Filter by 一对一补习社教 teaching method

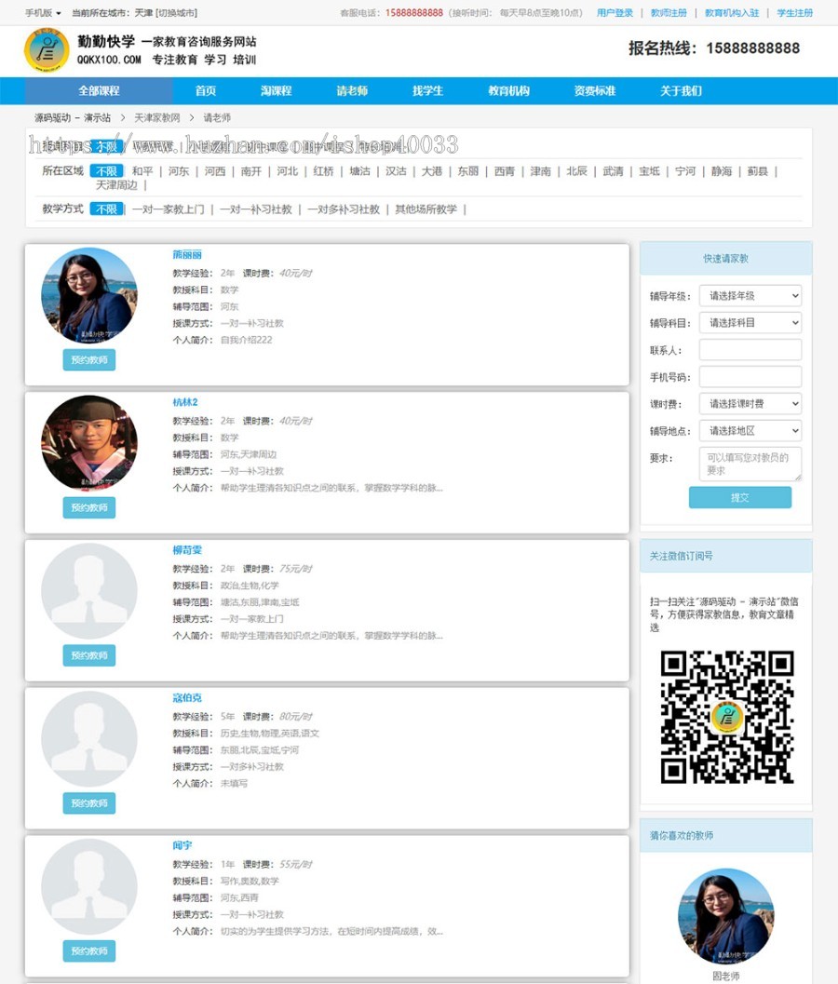[x=256, y=209]
